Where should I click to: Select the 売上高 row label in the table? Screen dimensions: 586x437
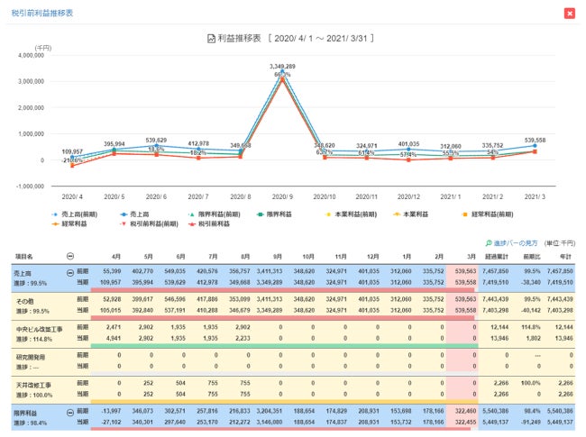pyautogui.click(x=23, y=273)
